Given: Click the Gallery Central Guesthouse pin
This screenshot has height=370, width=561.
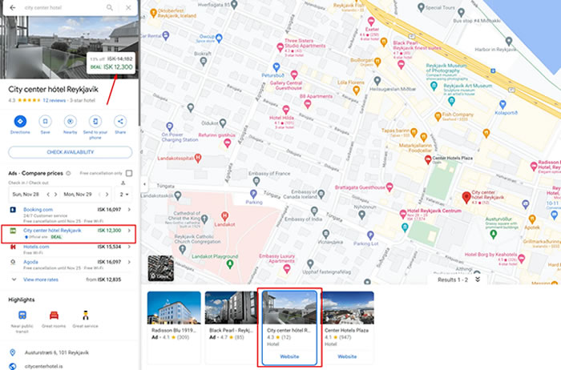Looking at the screenshot, I should pyautogui.click(x=294, y=74).
